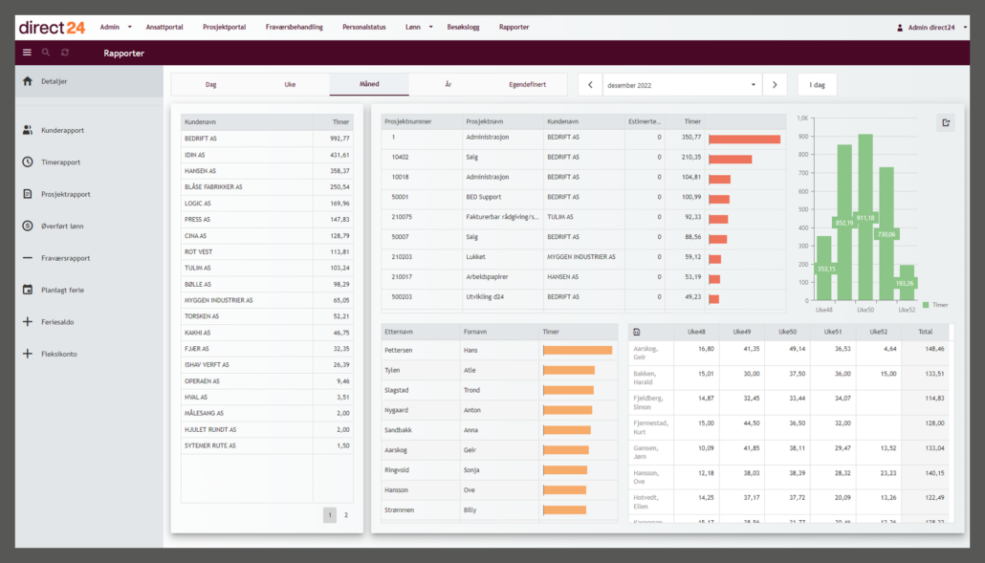Select employee Tylen Atle row
Screen dimensions: 985x563
pyautogui.click(x=499, y=370)
